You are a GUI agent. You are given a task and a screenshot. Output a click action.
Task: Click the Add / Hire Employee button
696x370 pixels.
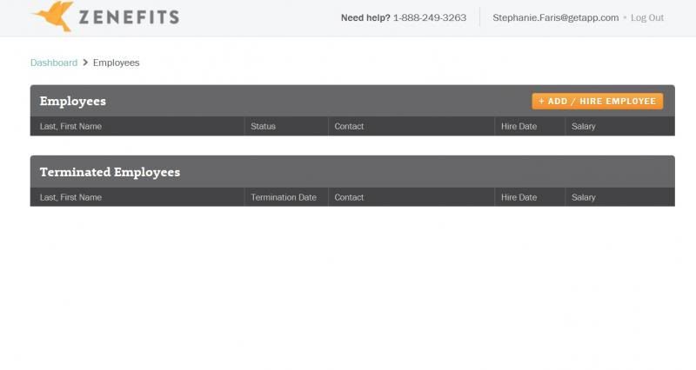[598, 101]
